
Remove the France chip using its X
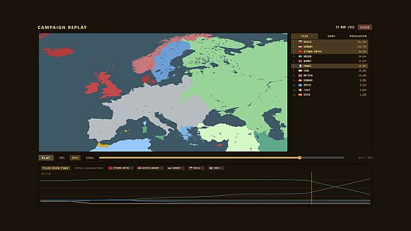222,168
